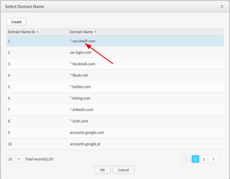The width and height of the screenshot is (230, 179).
Task: Open the page size dropdown arrow
Action: tap(19, 159)
